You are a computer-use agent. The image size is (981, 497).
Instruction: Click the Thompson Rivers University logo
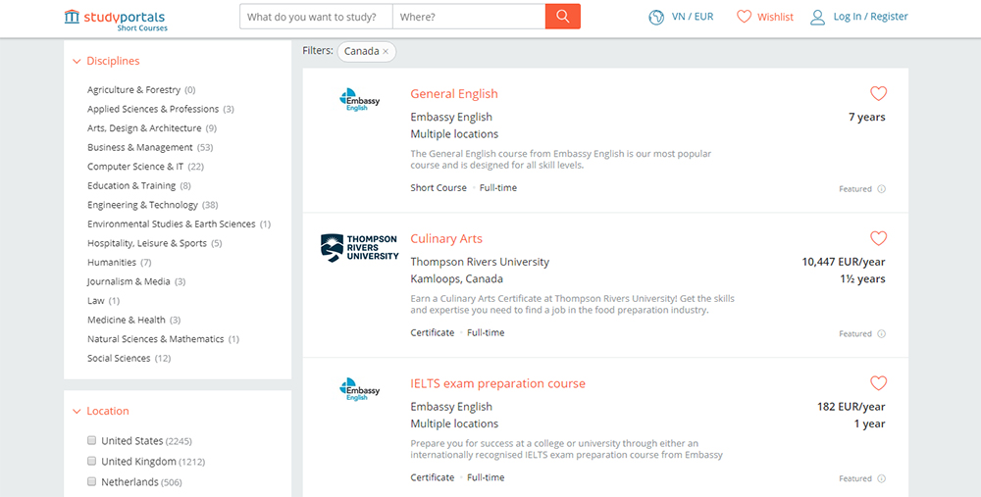(359, 248)
